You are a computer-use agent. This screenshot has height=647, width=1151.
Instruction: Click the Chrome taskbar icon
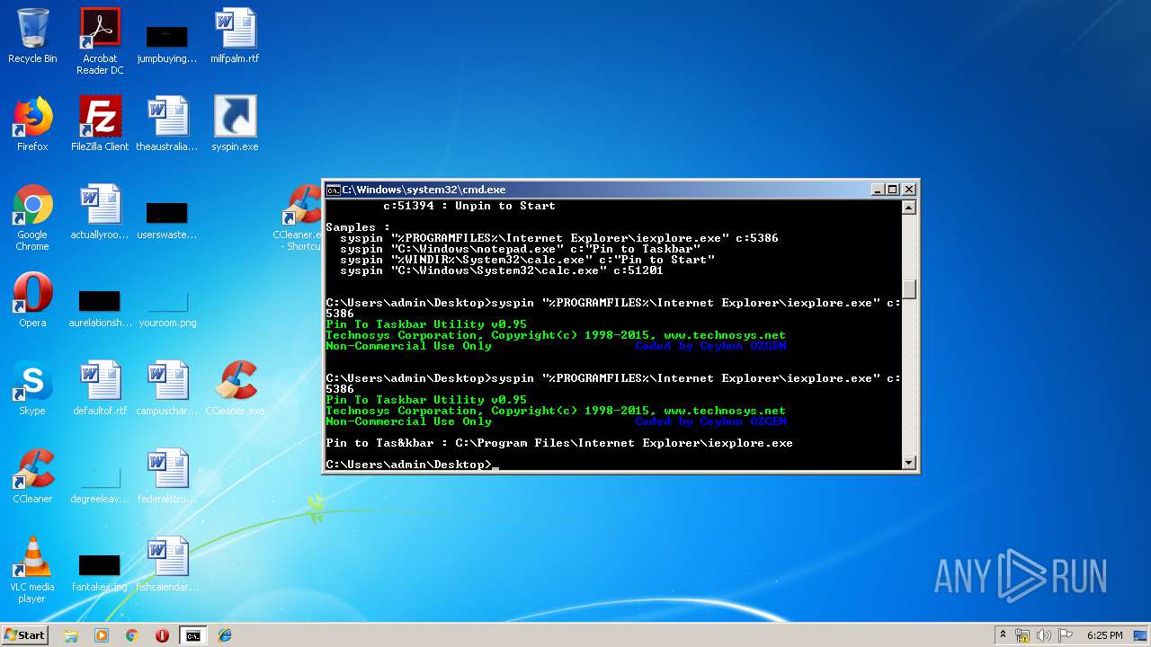pos(131,635)
